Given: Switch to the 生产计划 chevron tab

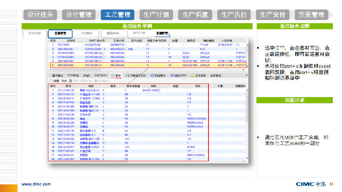Looking at the screenshot, I should 156,15.
